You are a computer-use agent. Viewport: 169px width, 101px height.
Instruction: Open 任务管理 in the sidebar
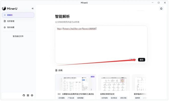click(18, 21)
